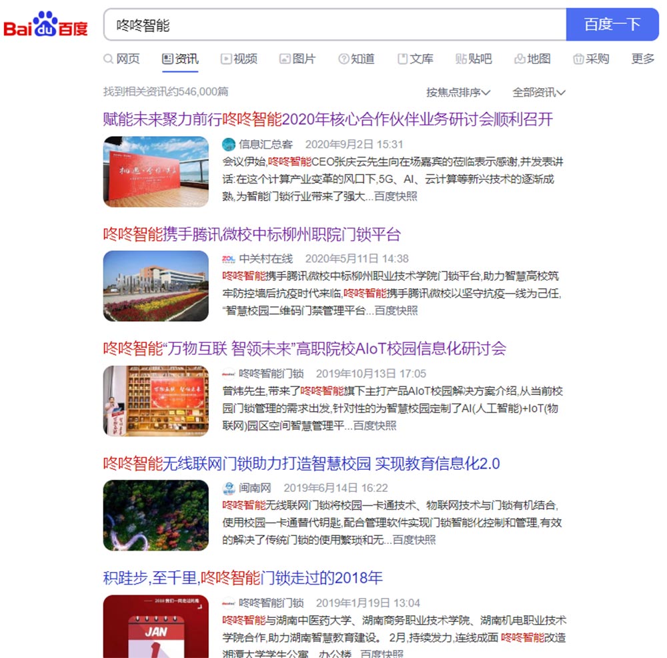Open the 贴吧 forum icon
Screen dimensions: 667x658
point(461,59)
